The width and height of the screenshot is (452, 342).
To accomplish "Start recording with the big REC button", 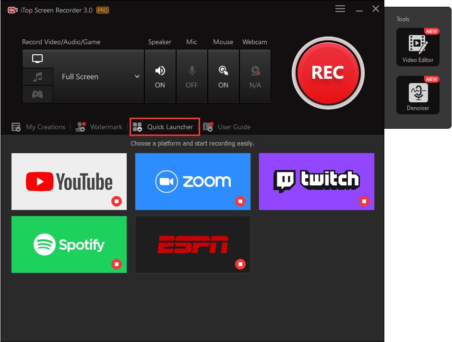I will (x=328, y=73).
